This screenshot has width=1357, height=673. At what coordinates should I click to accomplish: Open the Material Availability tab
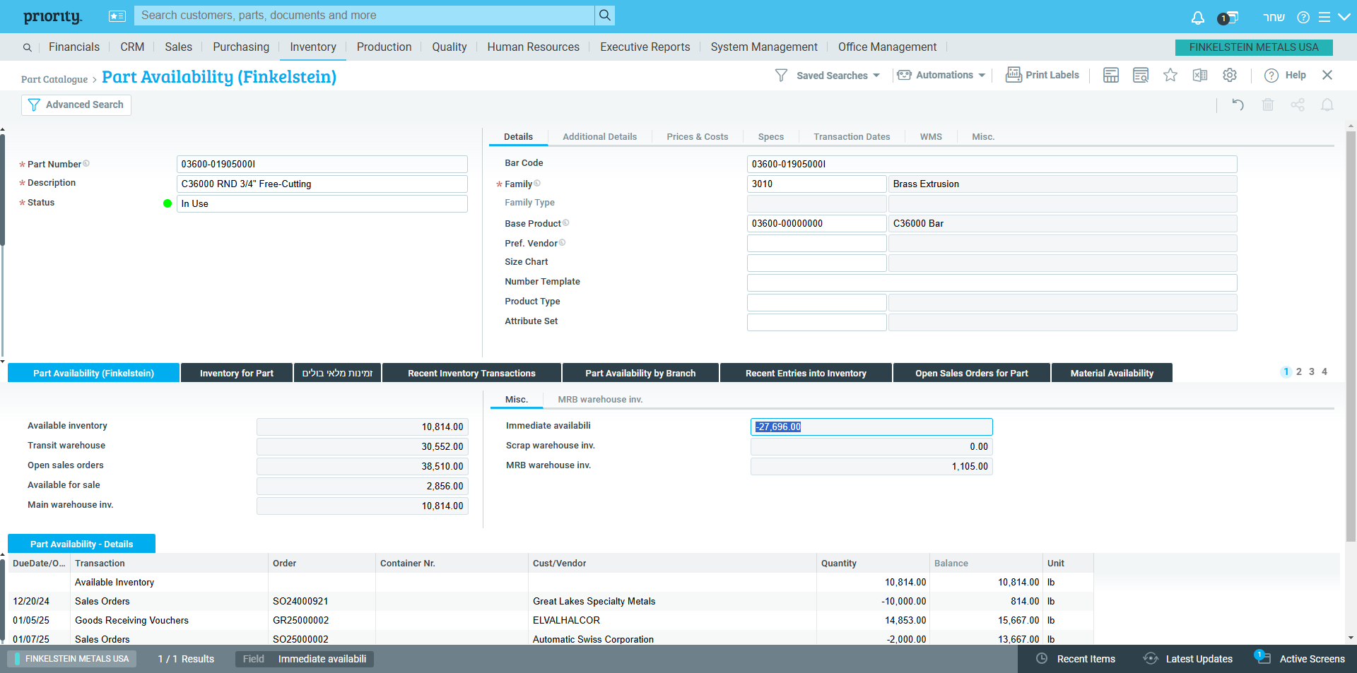[1112, 373]
